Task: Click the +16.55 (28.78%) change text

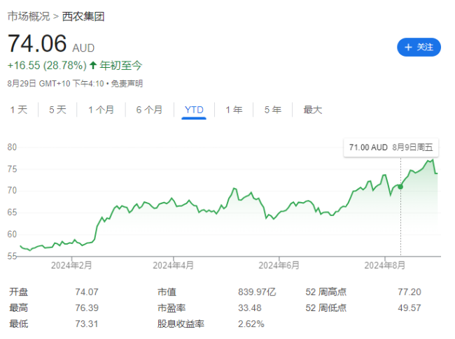Action: (x=47, y=66)
